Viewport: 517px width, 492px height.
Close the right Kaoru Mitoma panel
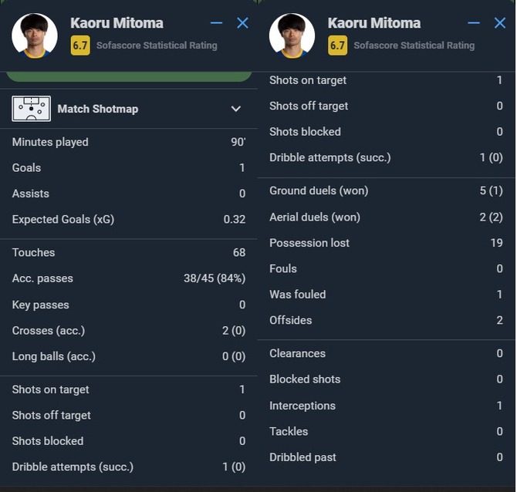pos(500,23)
